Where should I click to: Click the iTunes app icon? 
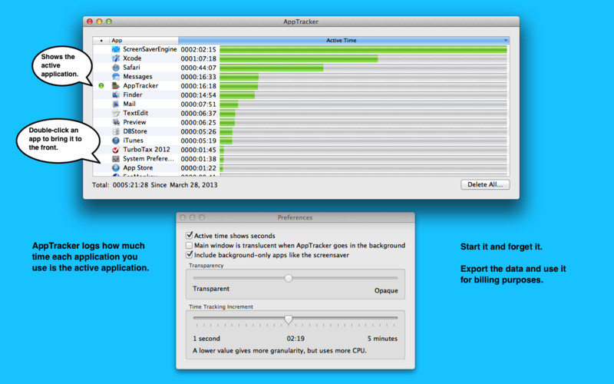116,141
